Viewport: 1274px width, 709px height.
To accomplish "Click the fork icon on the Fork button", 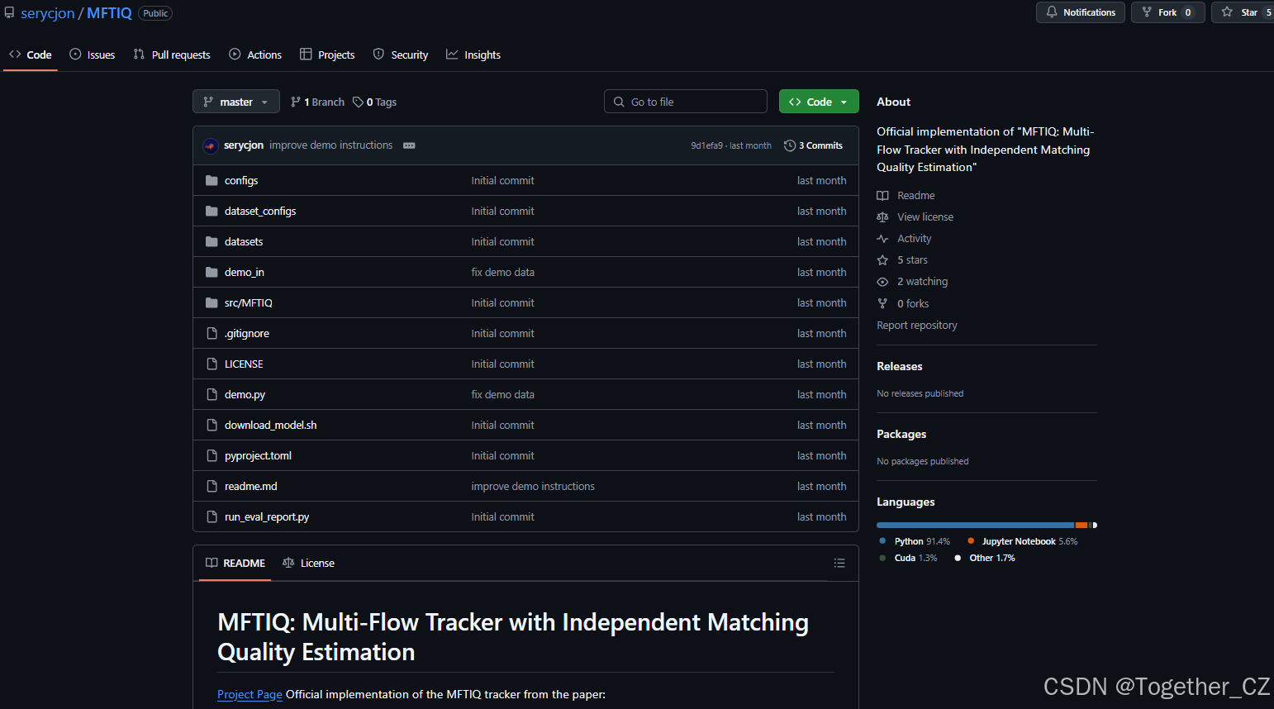I will click(x=1148, y=12).
